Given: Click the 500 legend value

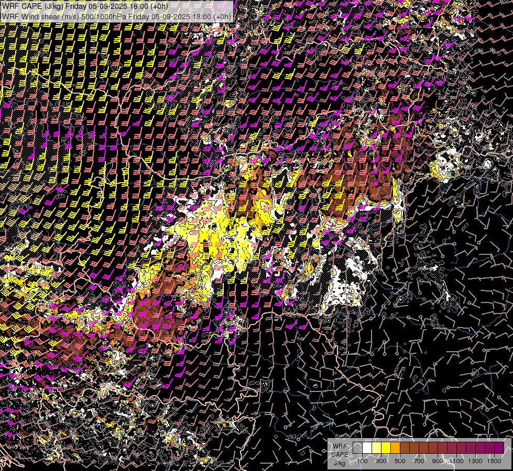Looking at the screenshot, I should tap(400, 461).
